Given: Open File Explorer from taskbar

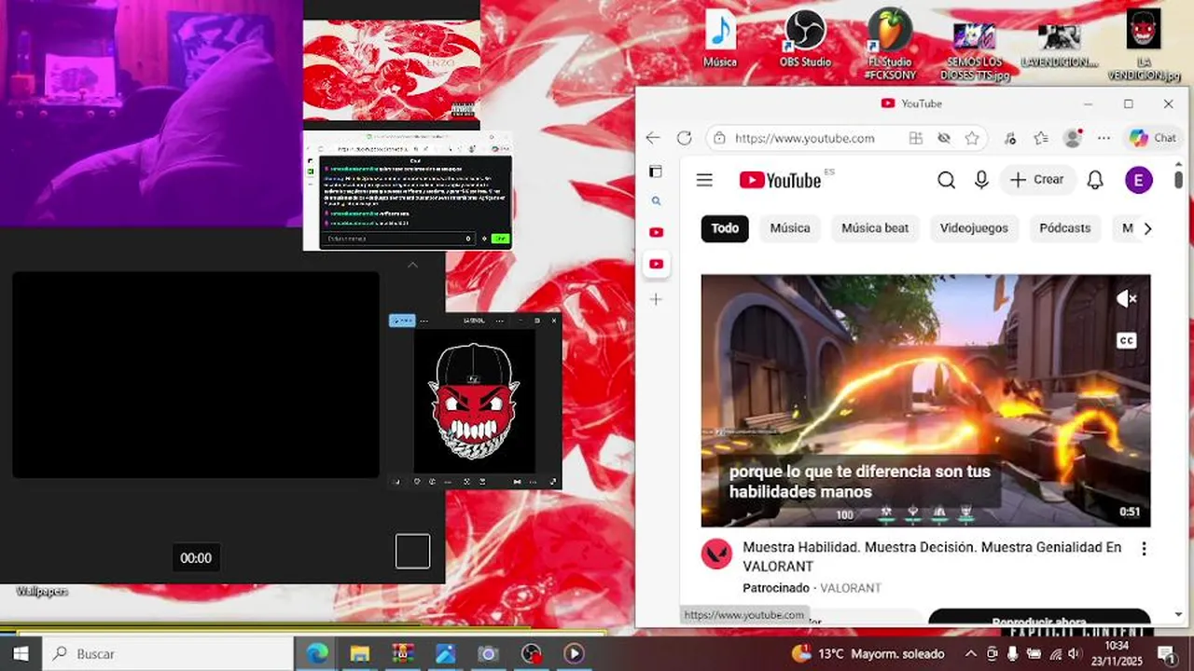Looking at the screenshot, I should point(360,654).
